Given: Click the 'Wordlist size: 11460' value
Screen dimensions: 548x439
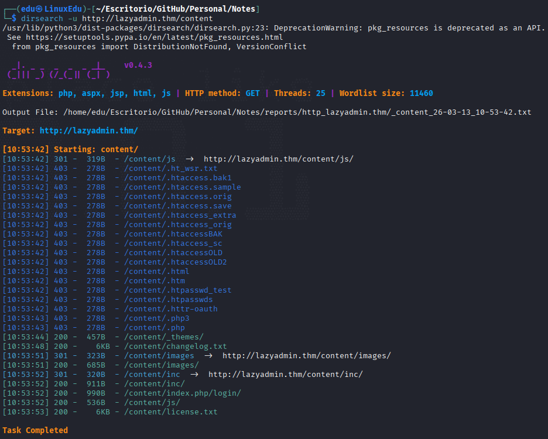Looking at the screenshot, I should point(386,93).
